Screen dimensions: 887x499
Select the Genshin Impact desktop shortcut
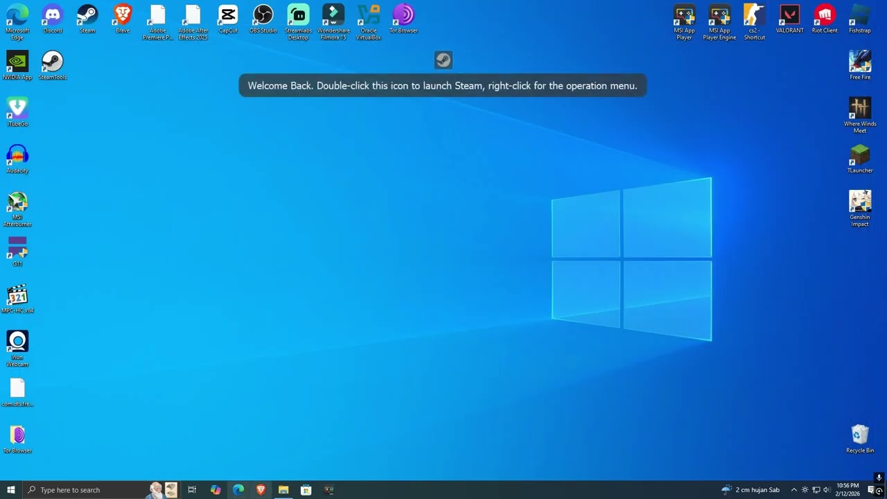(860, 209)
